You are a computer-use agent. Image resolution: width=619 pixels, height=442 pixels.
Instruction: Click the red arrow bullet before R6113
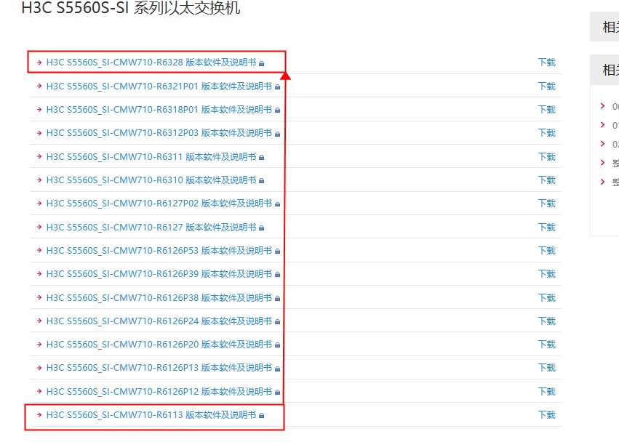click(39, 415)
